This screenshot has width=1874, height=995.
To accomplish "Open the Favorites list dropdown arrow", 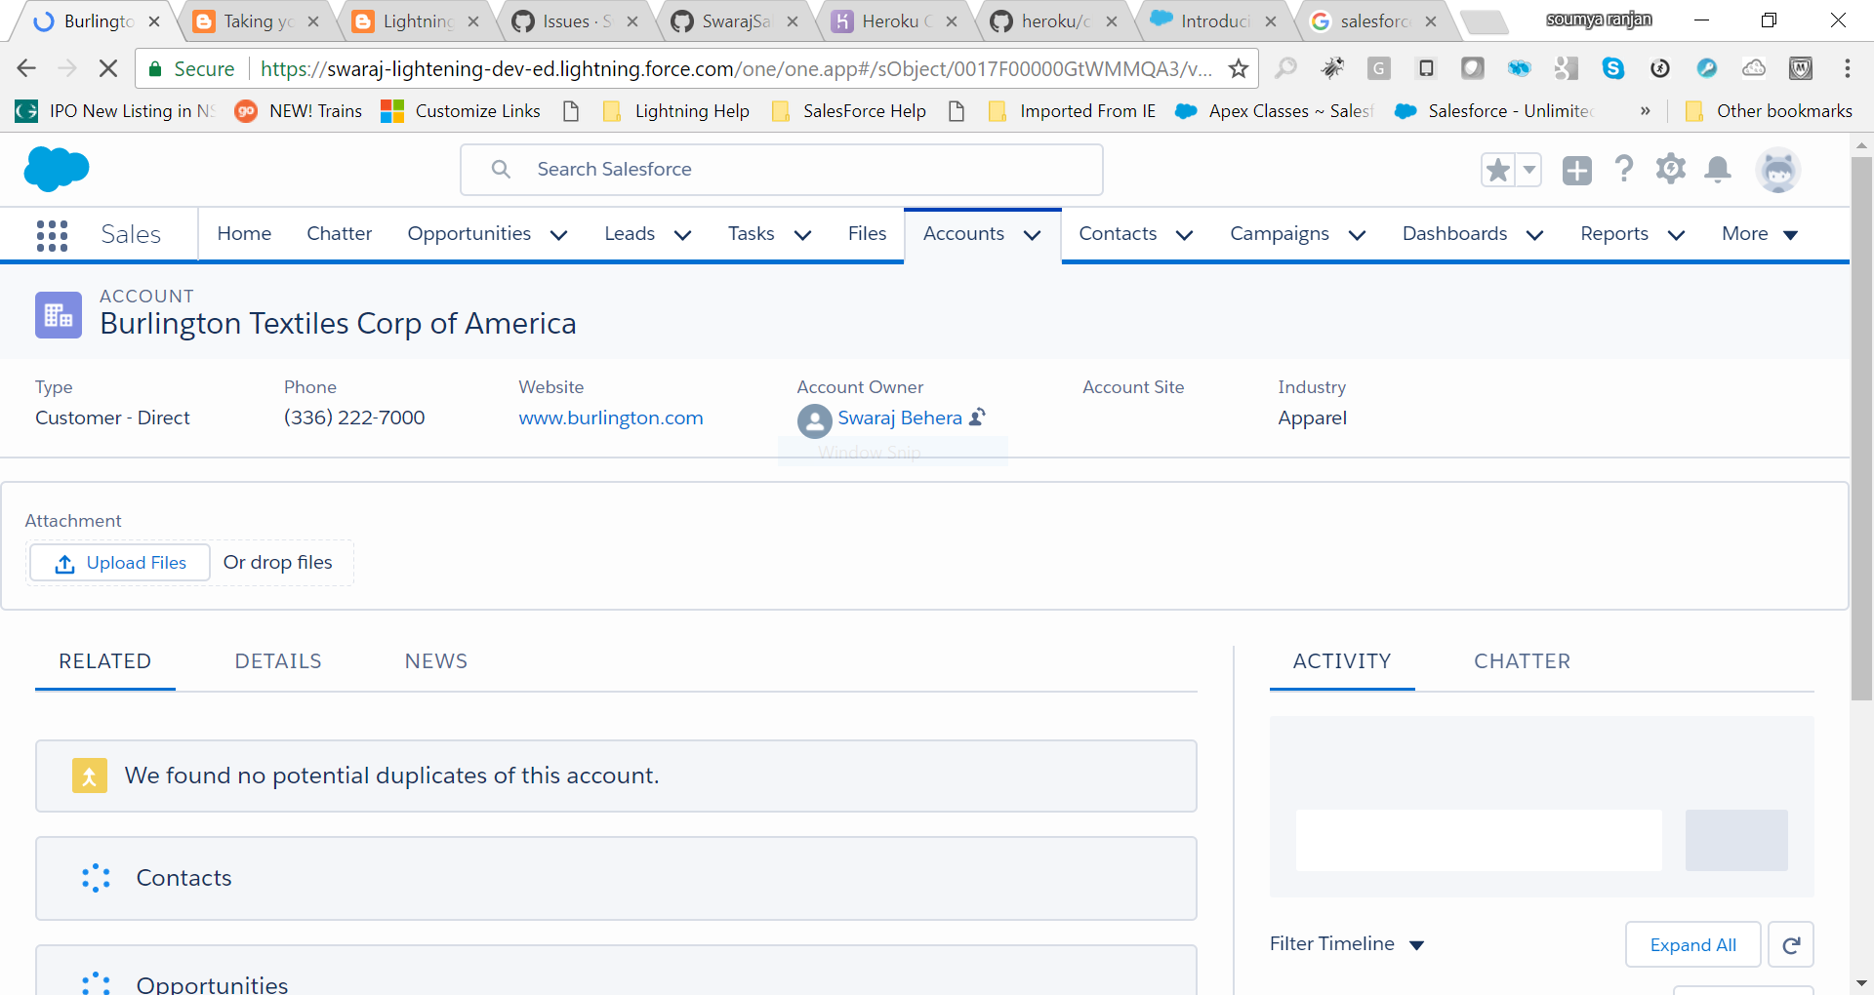I will pyautogui.click(x=1529, y=170).
